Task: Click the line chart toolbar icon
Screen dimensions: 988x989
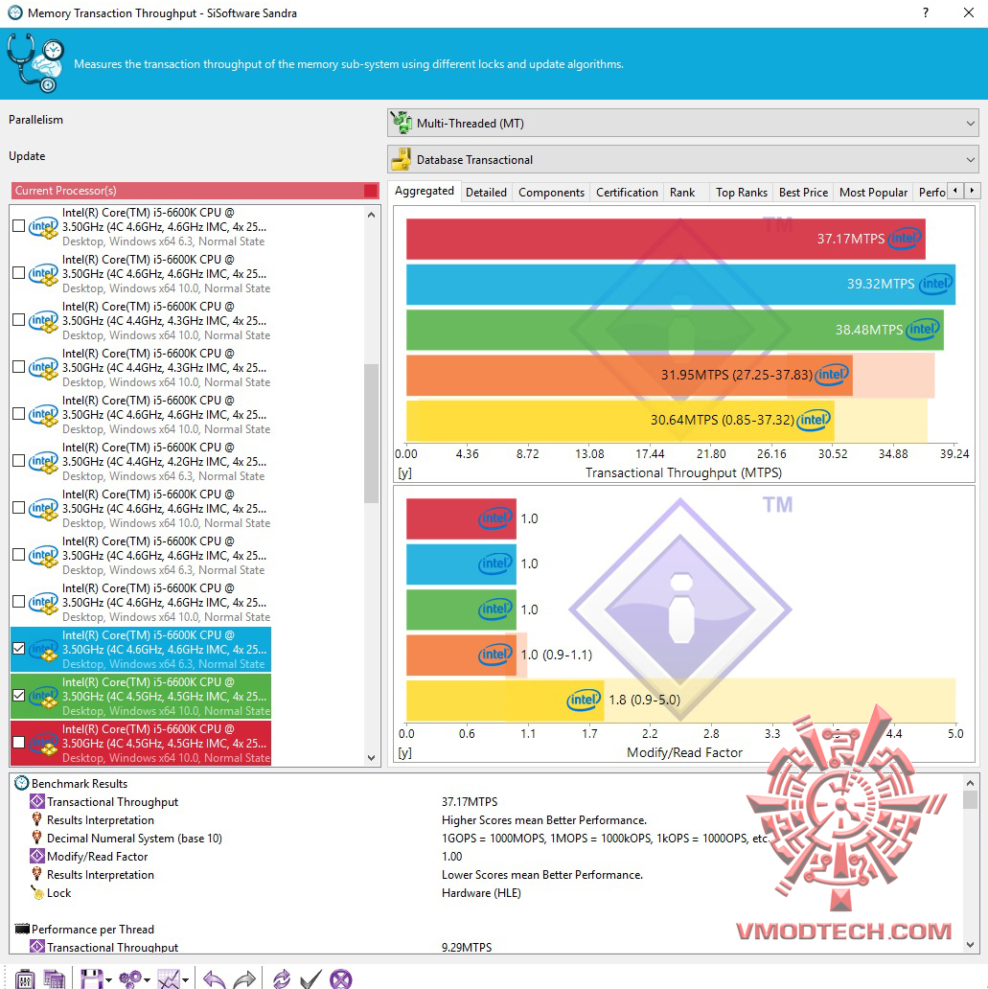Action: (169, 978)
